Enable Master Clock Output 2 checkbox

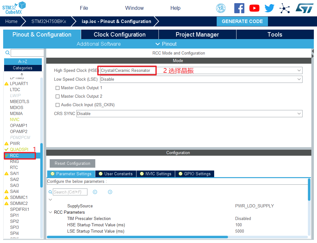[58, 96]
